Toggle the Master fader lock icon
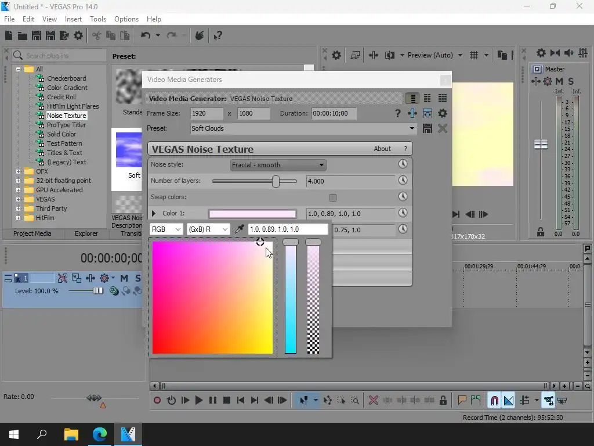 (x=541, y=232)
